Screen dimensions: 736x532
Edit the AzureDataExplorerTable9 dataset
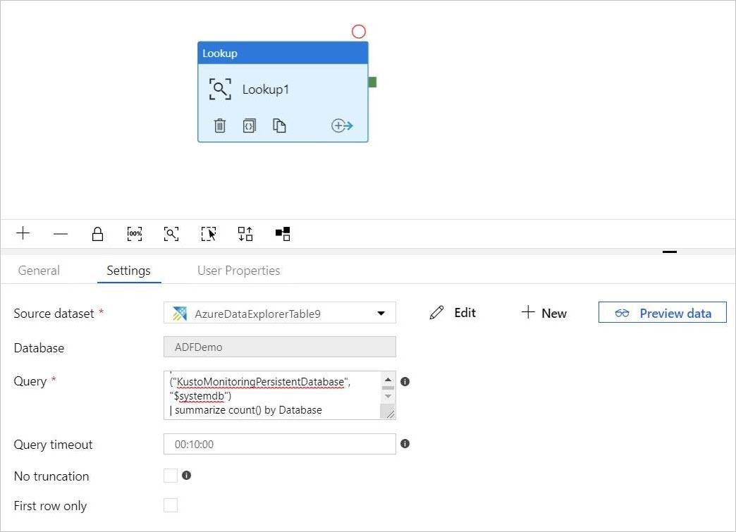coord(453,312)
